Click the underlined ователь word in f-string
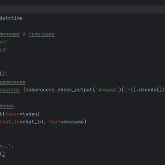The width and height of the screenshot is (165, 165). (10, 90)
